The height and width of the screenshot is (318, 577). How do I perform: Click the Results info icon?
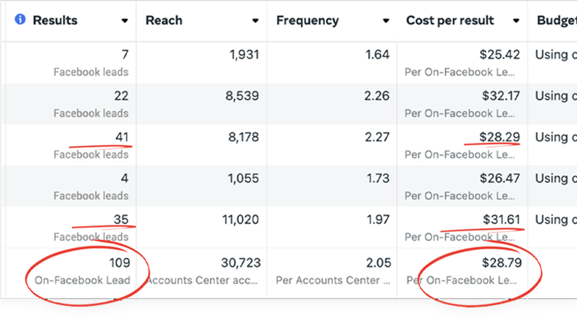20,20
